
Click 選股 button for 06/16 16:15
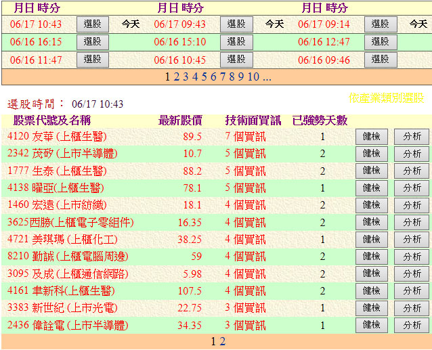click(93, 42)
